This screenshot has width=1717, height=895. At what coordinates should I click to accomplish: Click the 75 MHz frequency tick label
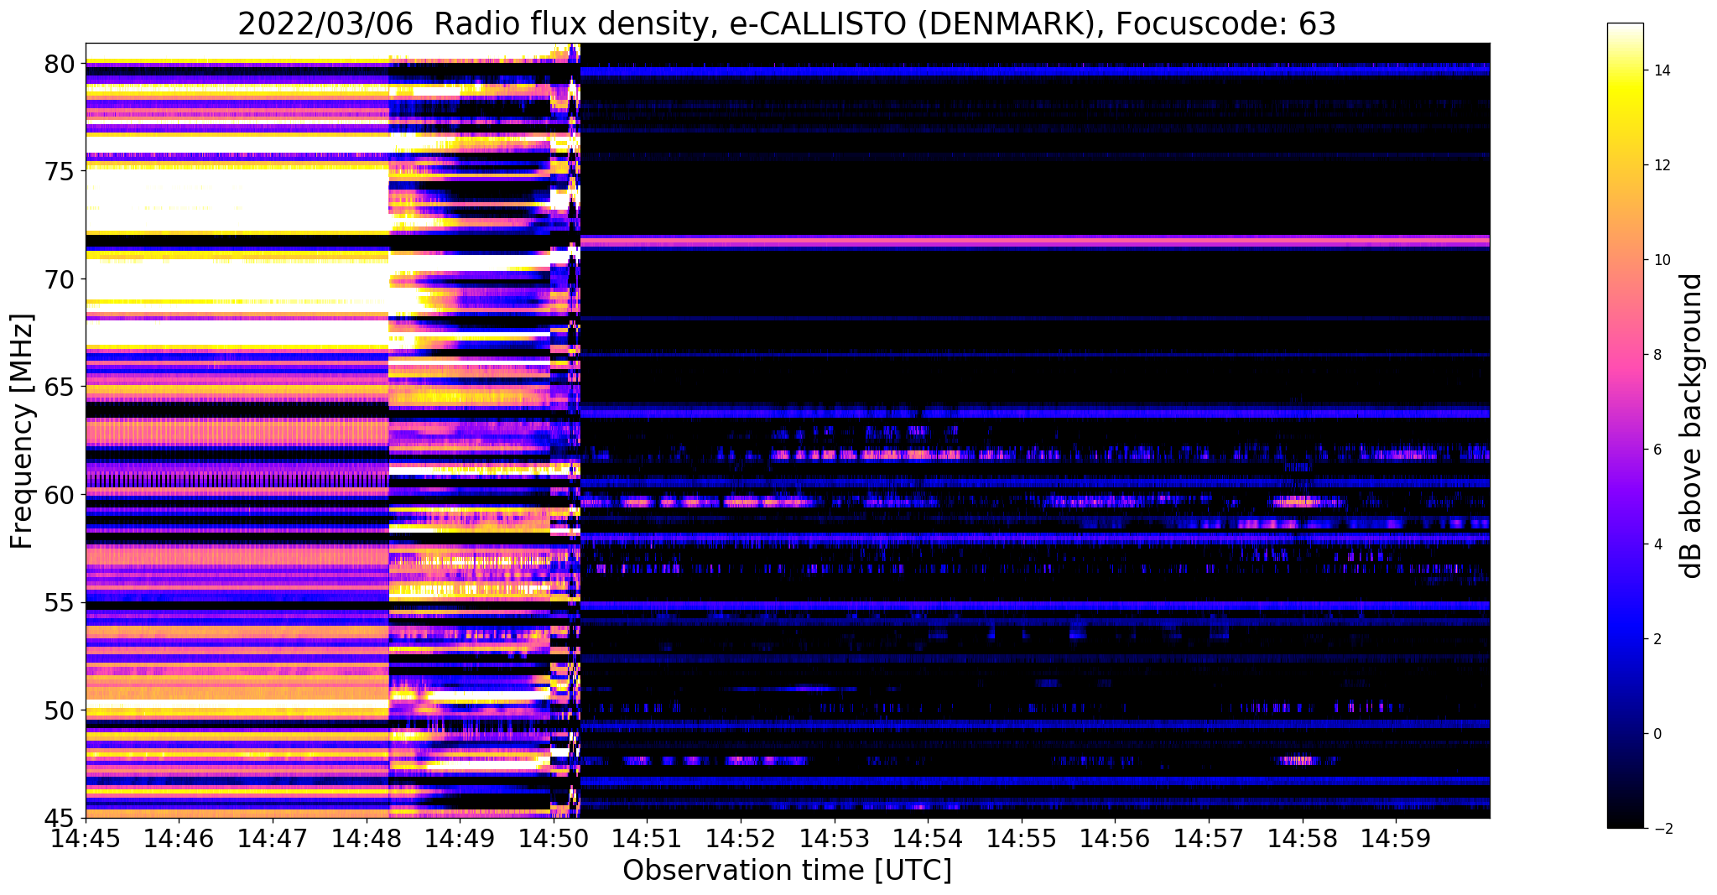pos(60,171)
